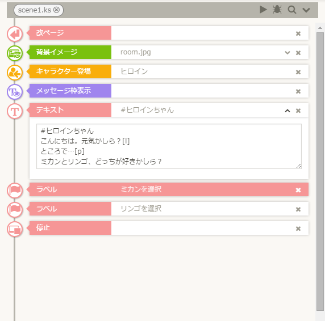This screenshot has height=321, width=325.
Task: Click the #ヒロインちゃん summary text
Action: (147, 110)
